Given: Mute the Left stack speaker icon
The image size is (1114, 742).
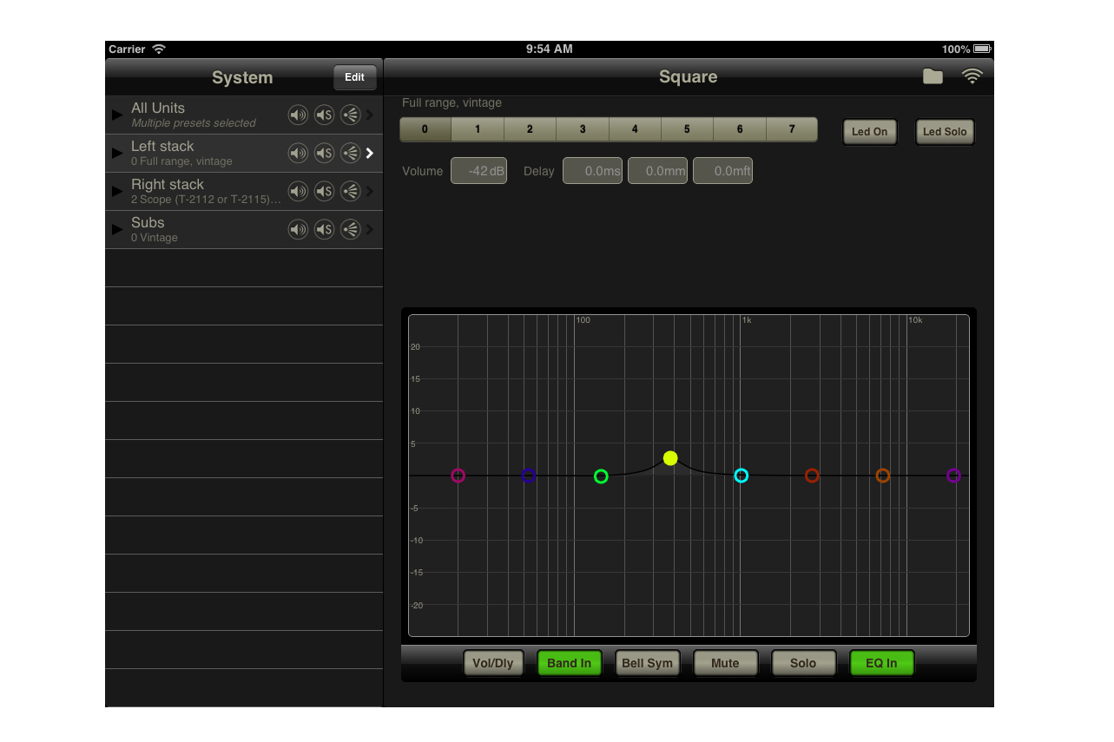Looking at the screenshot, I should [298, 153].
